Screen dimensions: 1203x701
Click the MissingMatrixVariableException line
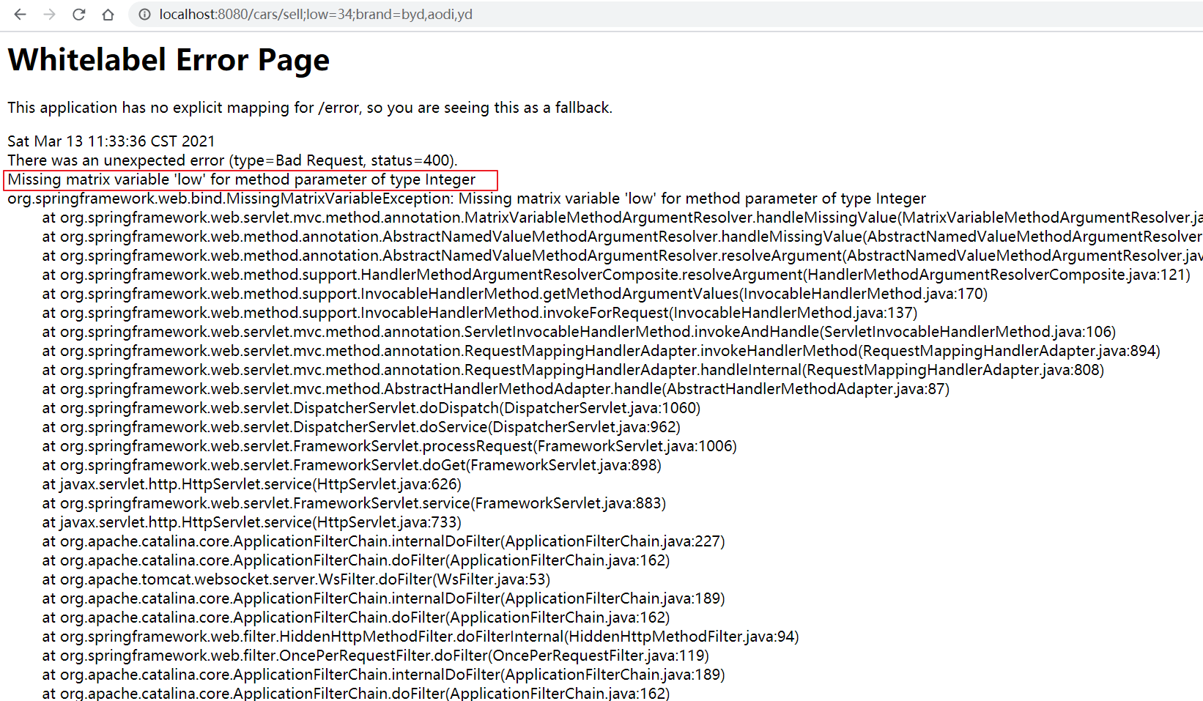(467, 199)
